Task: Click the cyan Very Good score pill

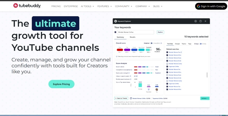Action: pos(142,50)
